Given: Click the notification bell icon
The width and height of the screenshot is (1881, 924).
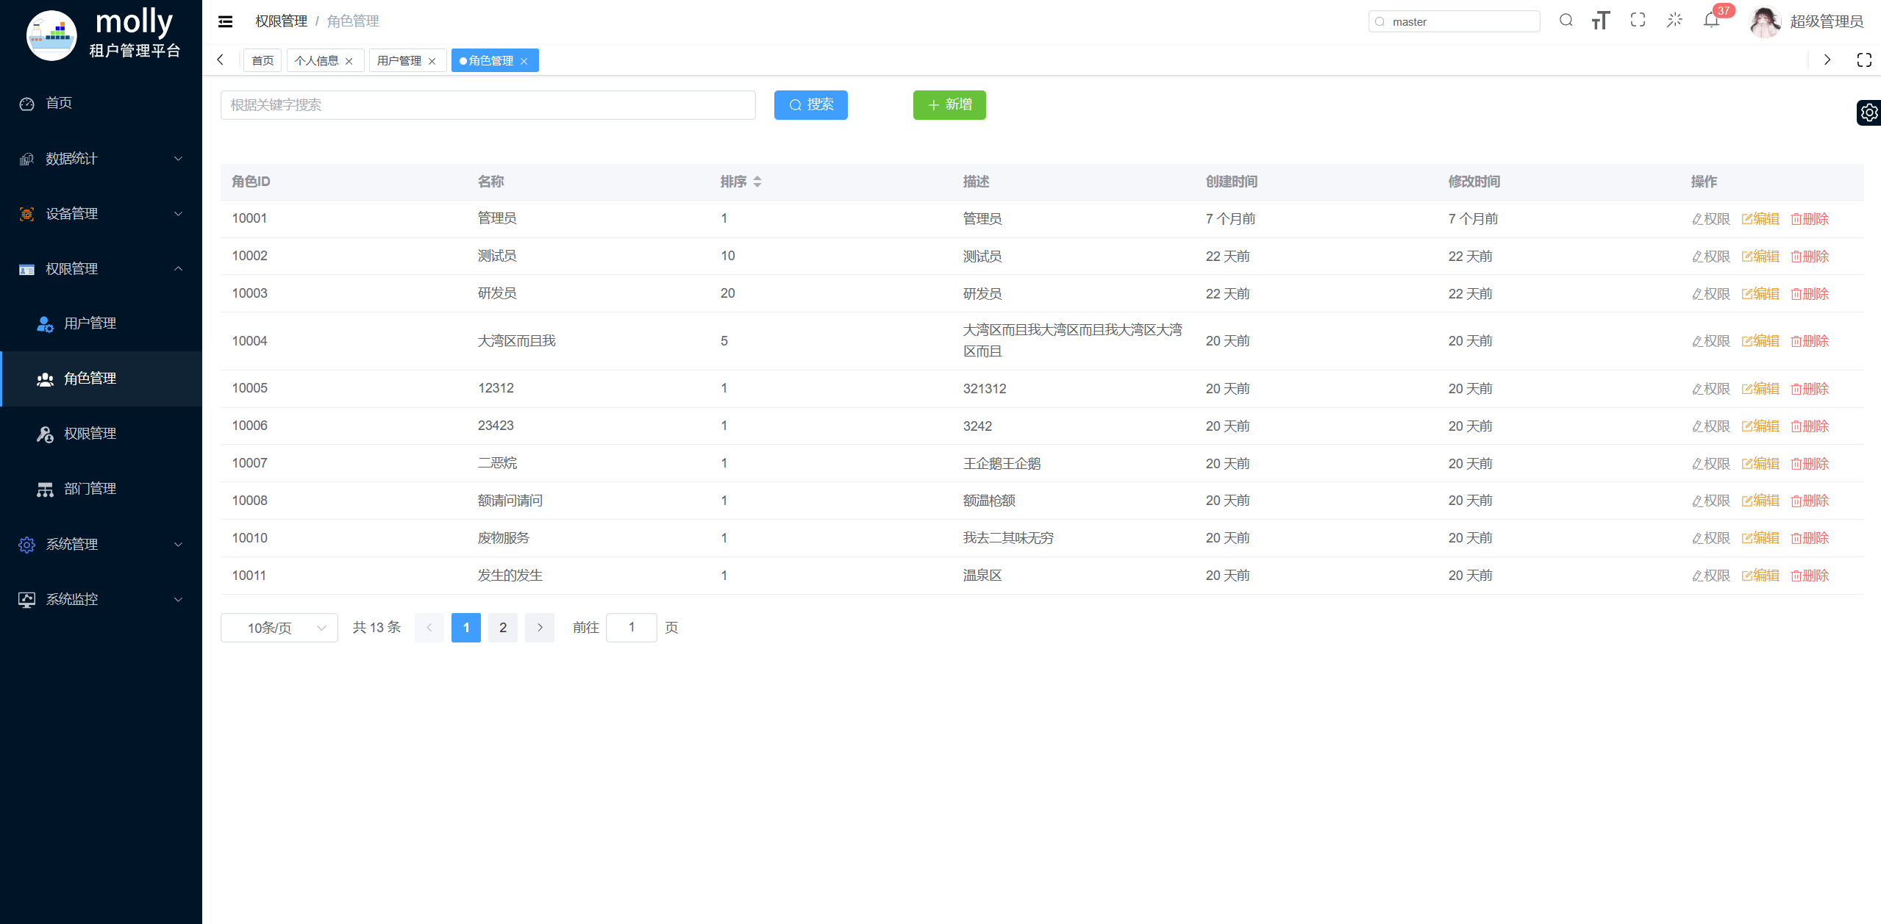Looking at the screenshot, I should [1711, 21].
